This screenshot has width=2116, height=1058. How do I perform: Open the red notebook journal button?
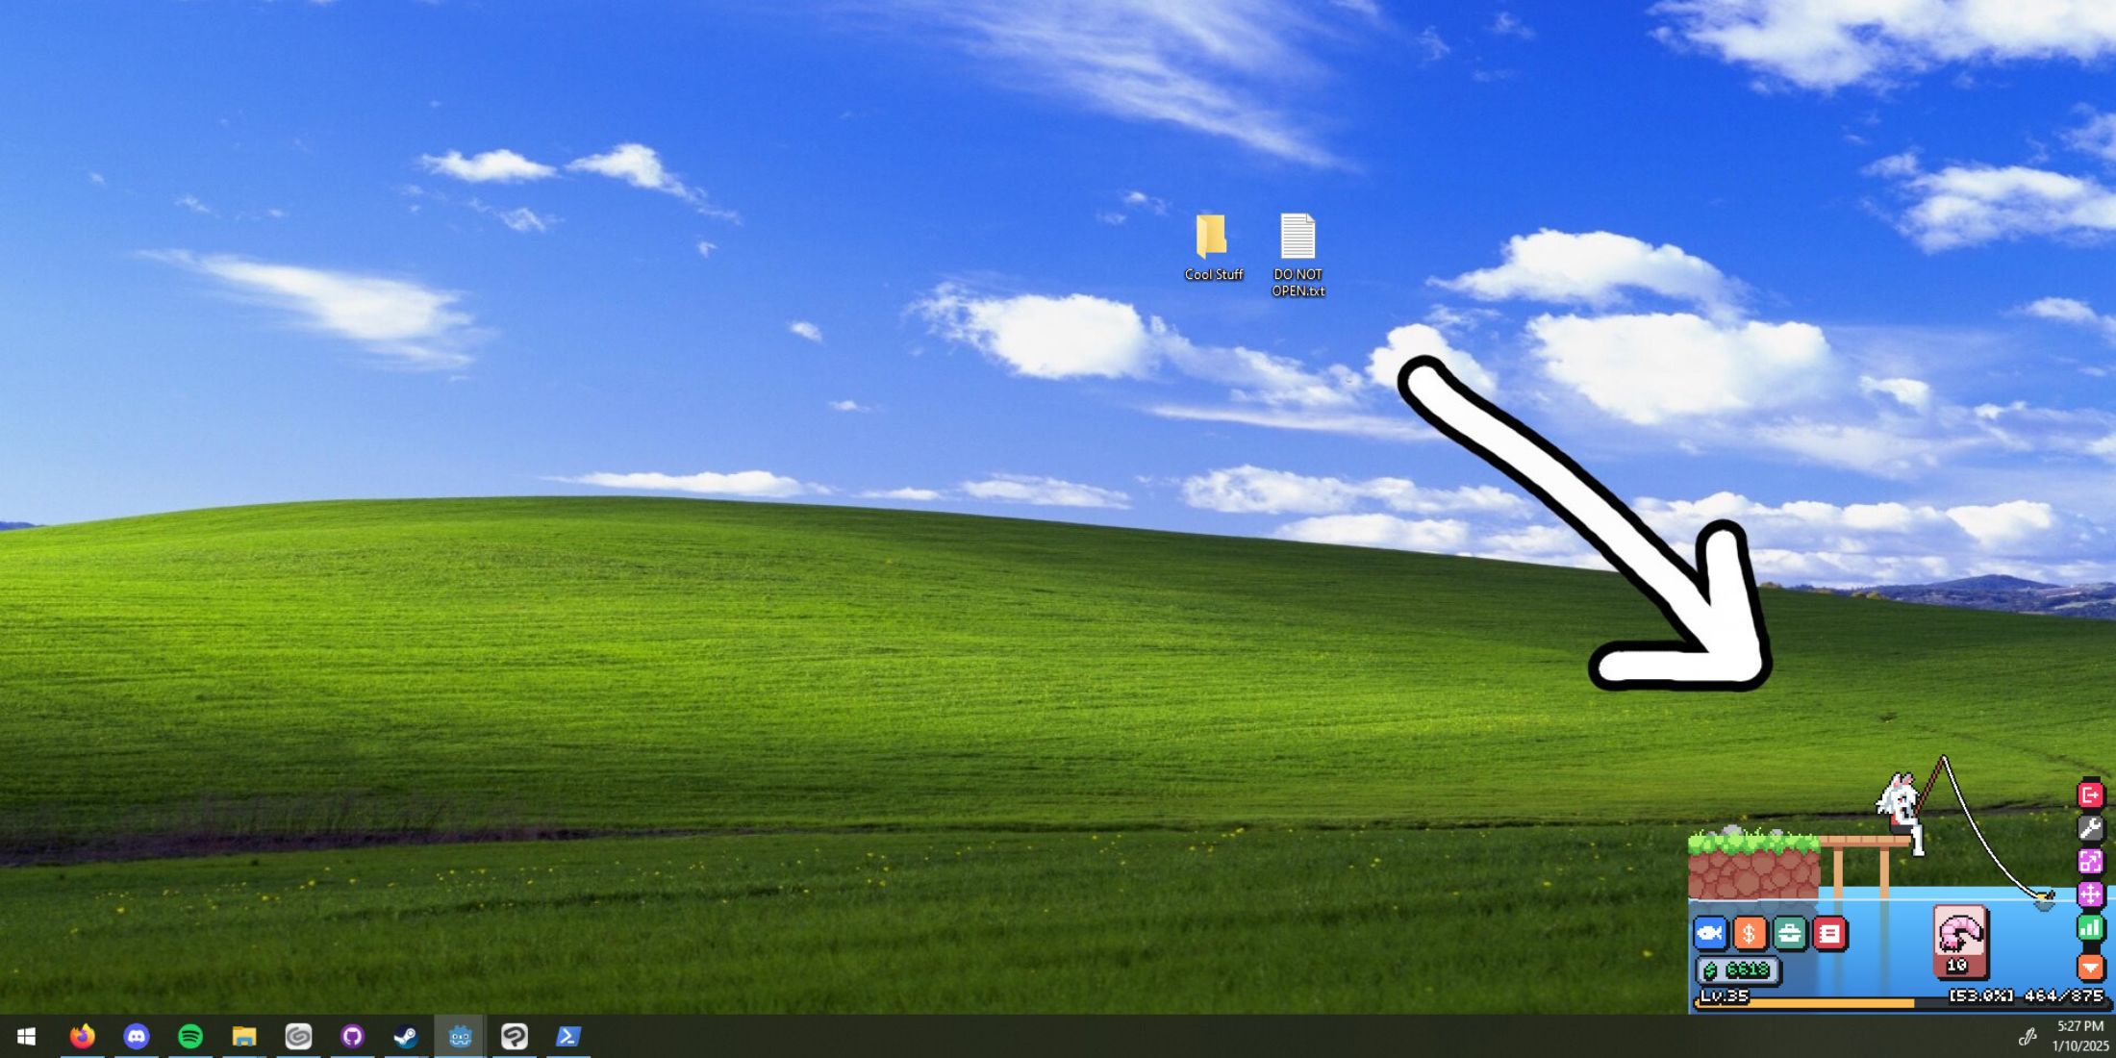(1829, 933)
